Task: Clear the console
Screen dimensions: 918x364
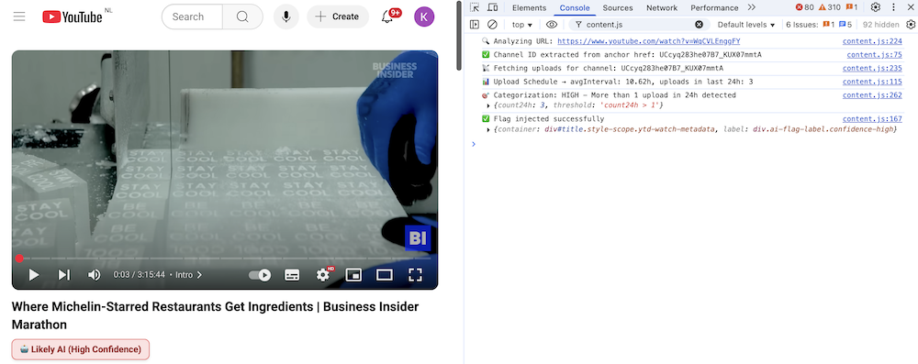Action: pyautogui.click(x=492, y=25)
